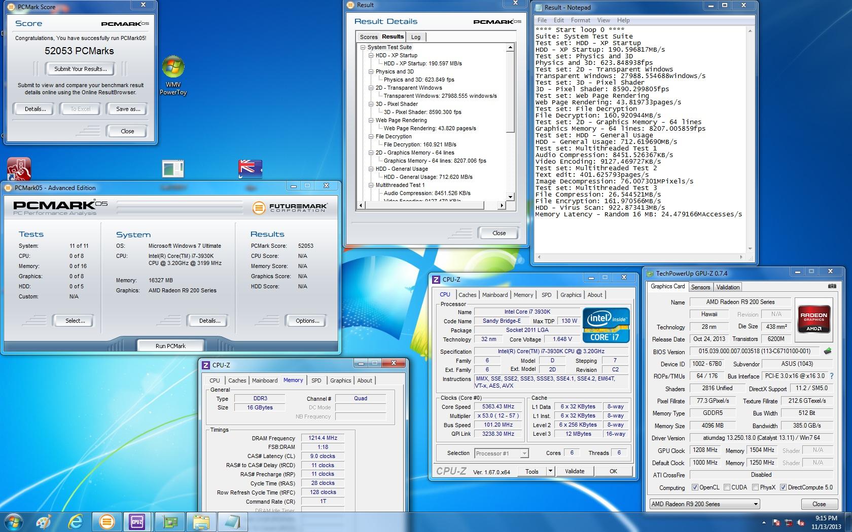
Task: Open Caches tab in CPU-Z processor window
Action: pos(467,295)
